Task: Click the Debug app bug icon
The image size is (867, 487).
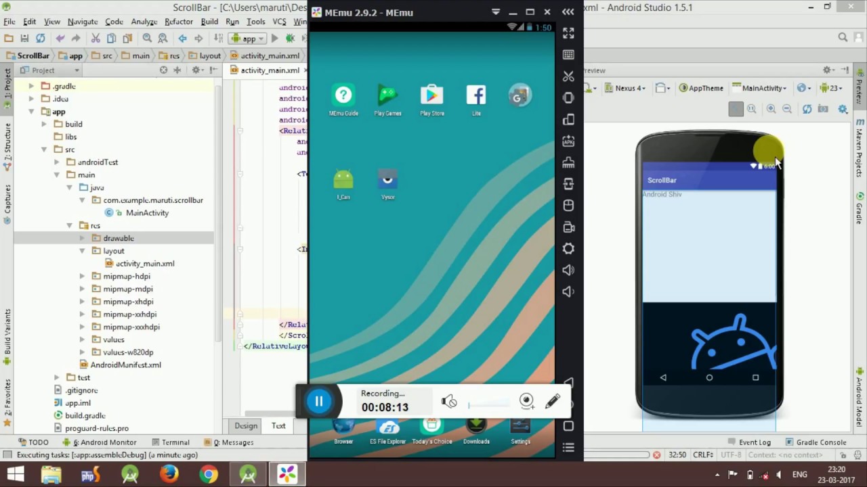Action: click(x=290, y=39)
